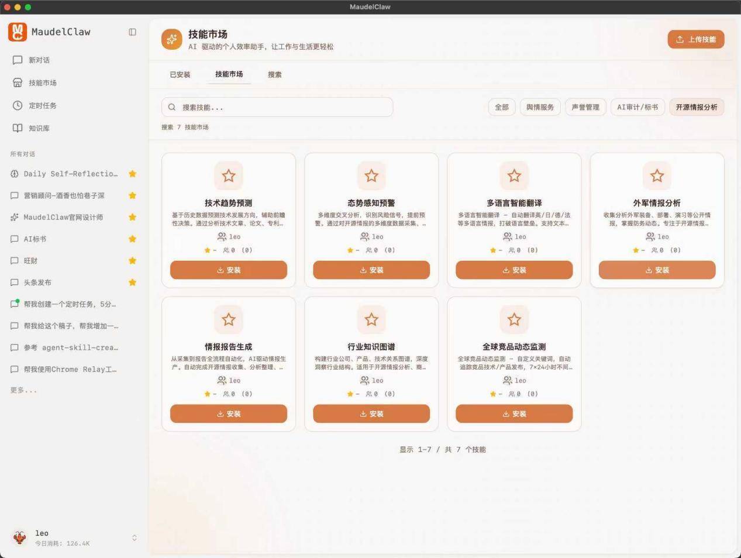Click star icon on 技术趋势预测 card
741x558 pixels.
(x=229, y=175)
